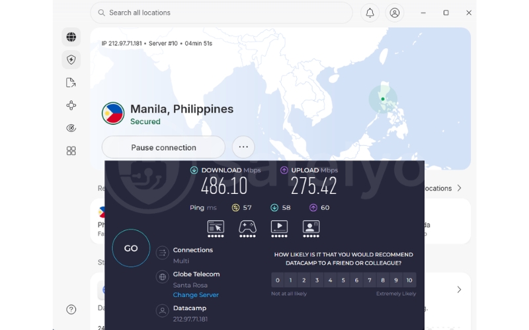Screen dimensions: 529x330
Task: Open the grid apps sidebar icon
Action: tap(71, 151)
